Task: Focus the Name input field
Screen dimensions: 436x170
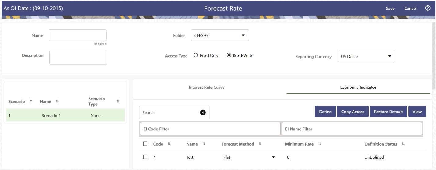Action: 78,35
